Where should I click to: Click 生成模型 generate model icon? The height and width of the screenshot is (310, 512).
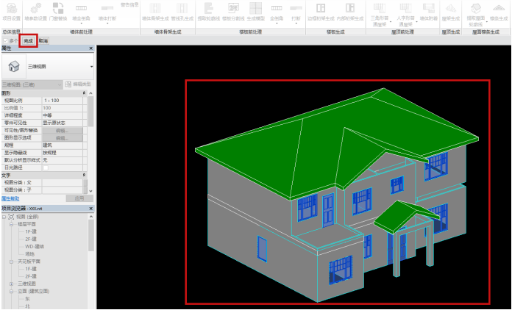pyautogui.click(x=256, y=9)
